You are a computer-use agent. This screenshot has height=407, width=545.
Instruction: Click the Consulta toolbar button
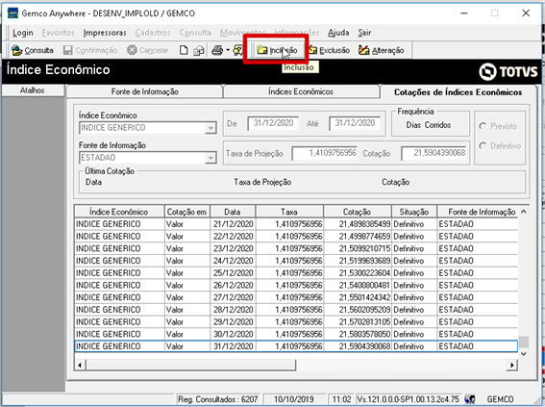click(32, 50)
